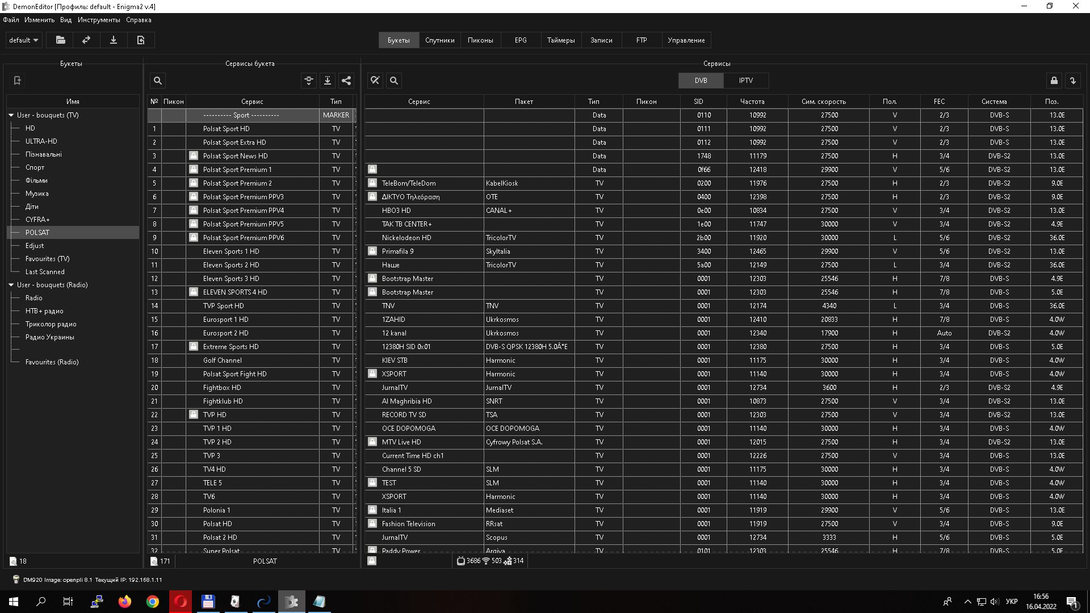Click the curved arrow icon beside the lock

(1073, 81)
